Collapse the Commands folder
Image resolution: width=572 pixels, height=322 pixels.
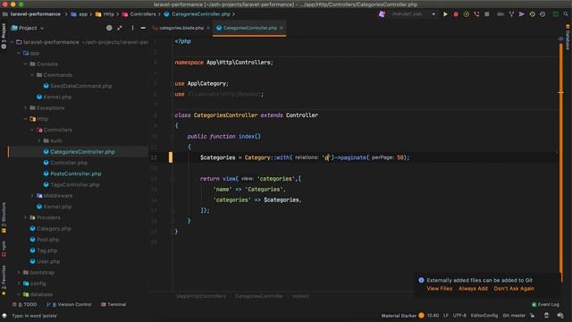click(32, 75)
